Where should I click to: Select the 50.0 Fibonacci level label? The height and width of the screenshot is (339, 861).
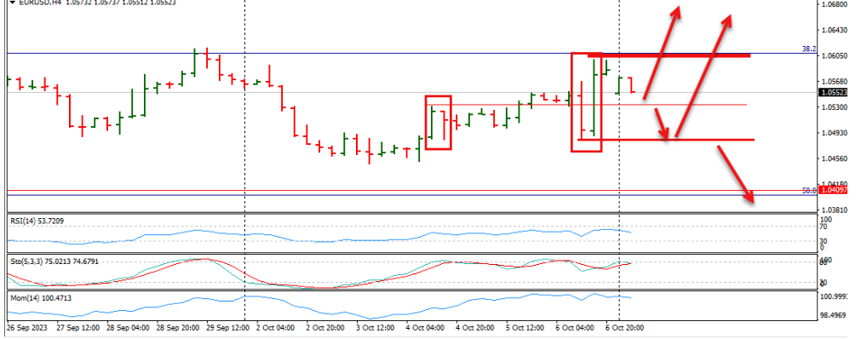[x=809, y=190]
